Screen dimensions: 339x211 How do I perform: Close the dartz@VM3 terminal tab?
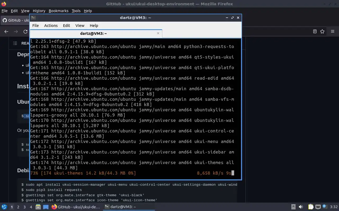point(158,33)
